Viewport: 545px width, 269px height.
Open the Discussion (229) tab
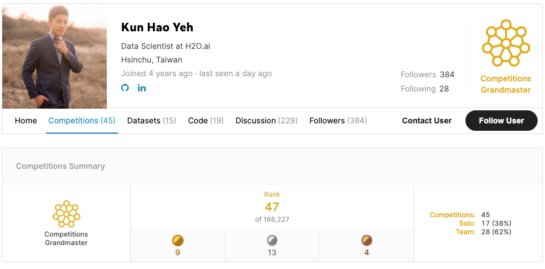267,121
